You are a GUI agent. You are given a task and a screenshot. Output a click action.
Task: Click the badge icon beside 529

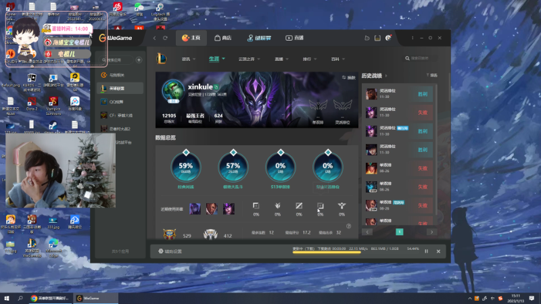point(169,234)
